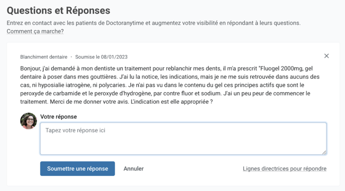Click the "Votre réponse" label
This screenshot has width=345, height=191.
[x=59, y=117]
